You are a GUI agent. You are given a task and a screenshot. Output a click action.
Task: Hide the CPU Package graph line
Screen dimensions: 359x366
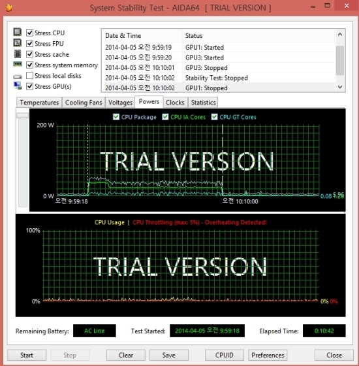click(116, 117)
